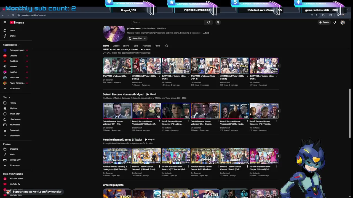The image size is (353, 198).
Task: Open Liked videos
Action: coord(15,119)
